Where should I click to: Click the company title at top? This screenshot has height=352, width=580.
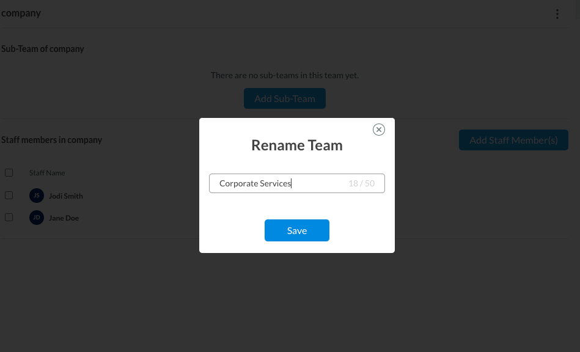21,13
